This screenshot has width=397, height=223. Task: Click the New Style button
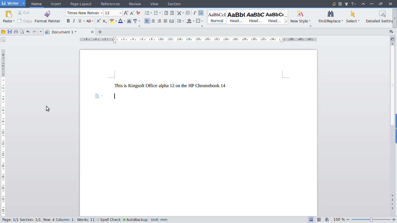pyautogui.click(x=300, y=17)
